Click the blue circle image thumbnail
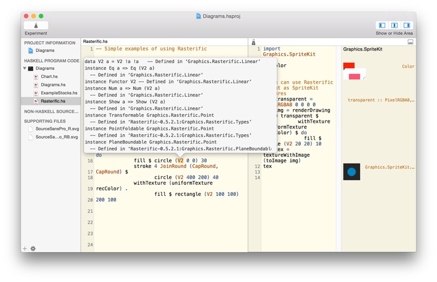This screenshot has width=437, height=282. (x=351, y=172)
